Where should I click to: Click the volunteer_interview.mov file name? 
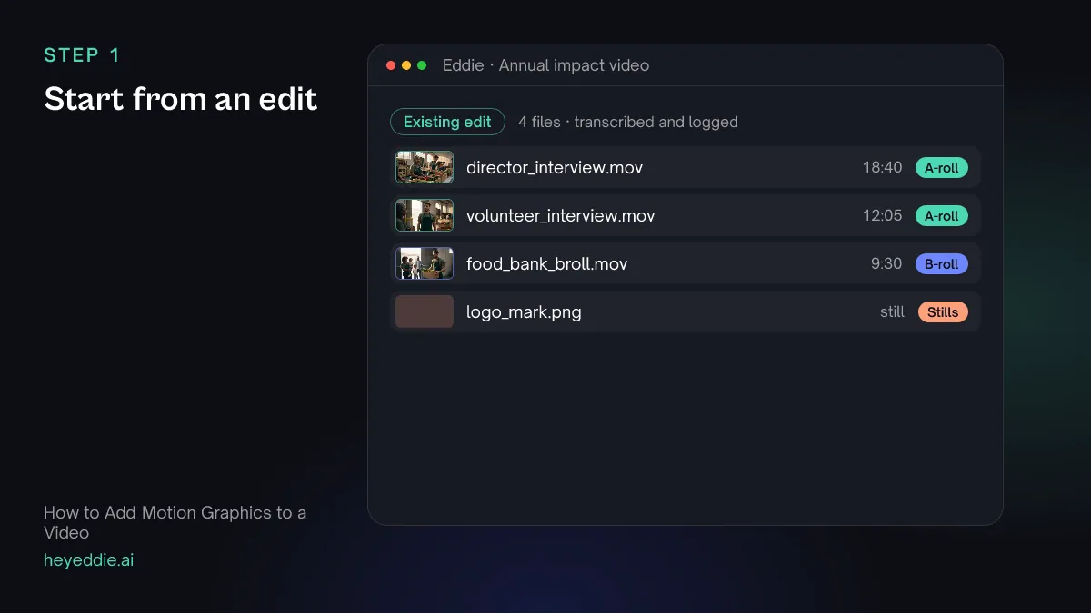pos(561,215)
